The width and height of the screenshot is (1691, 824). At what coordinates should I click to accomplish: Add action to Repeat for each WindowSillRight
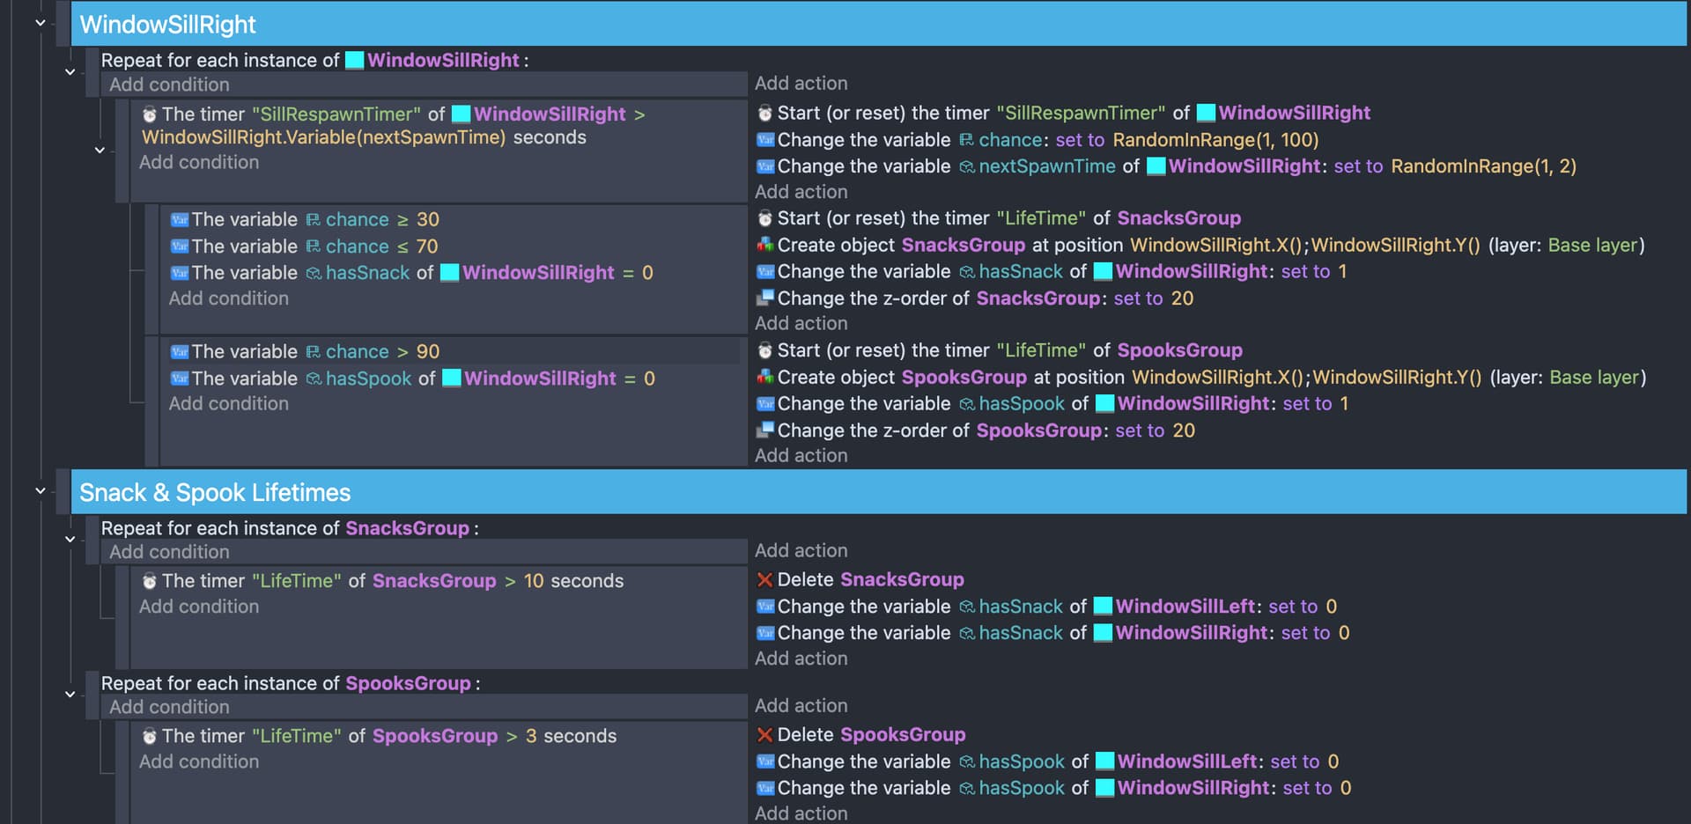tap(801, 84)
